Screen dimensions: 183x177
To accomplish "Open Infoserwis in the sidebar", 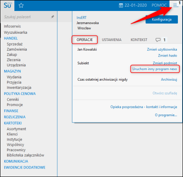I will tap(12, 26).
